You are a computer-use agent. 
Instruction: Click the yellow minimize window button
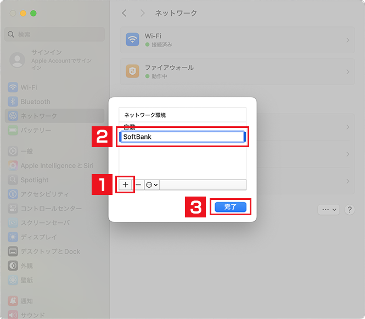[23, 13]
